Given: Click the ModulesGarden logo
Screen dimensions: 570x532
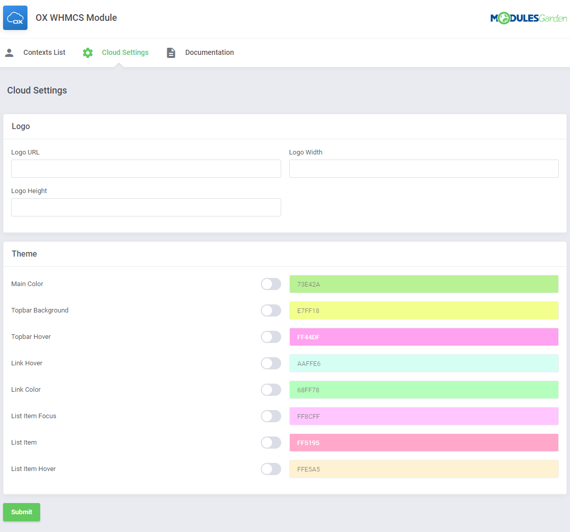Looking at the screenshot, I should (x=528, y=18).
